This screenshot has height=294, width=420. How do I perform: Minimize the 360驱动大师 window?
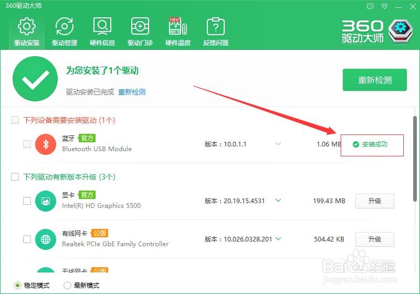[398, 7]
